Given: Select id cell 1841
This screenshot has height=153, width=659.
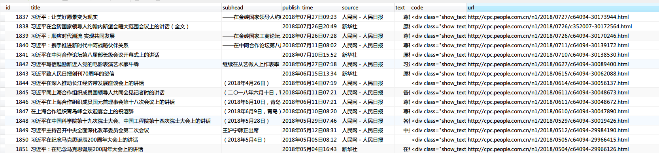Looking at the screenshot, I should [x=22, y=55].
